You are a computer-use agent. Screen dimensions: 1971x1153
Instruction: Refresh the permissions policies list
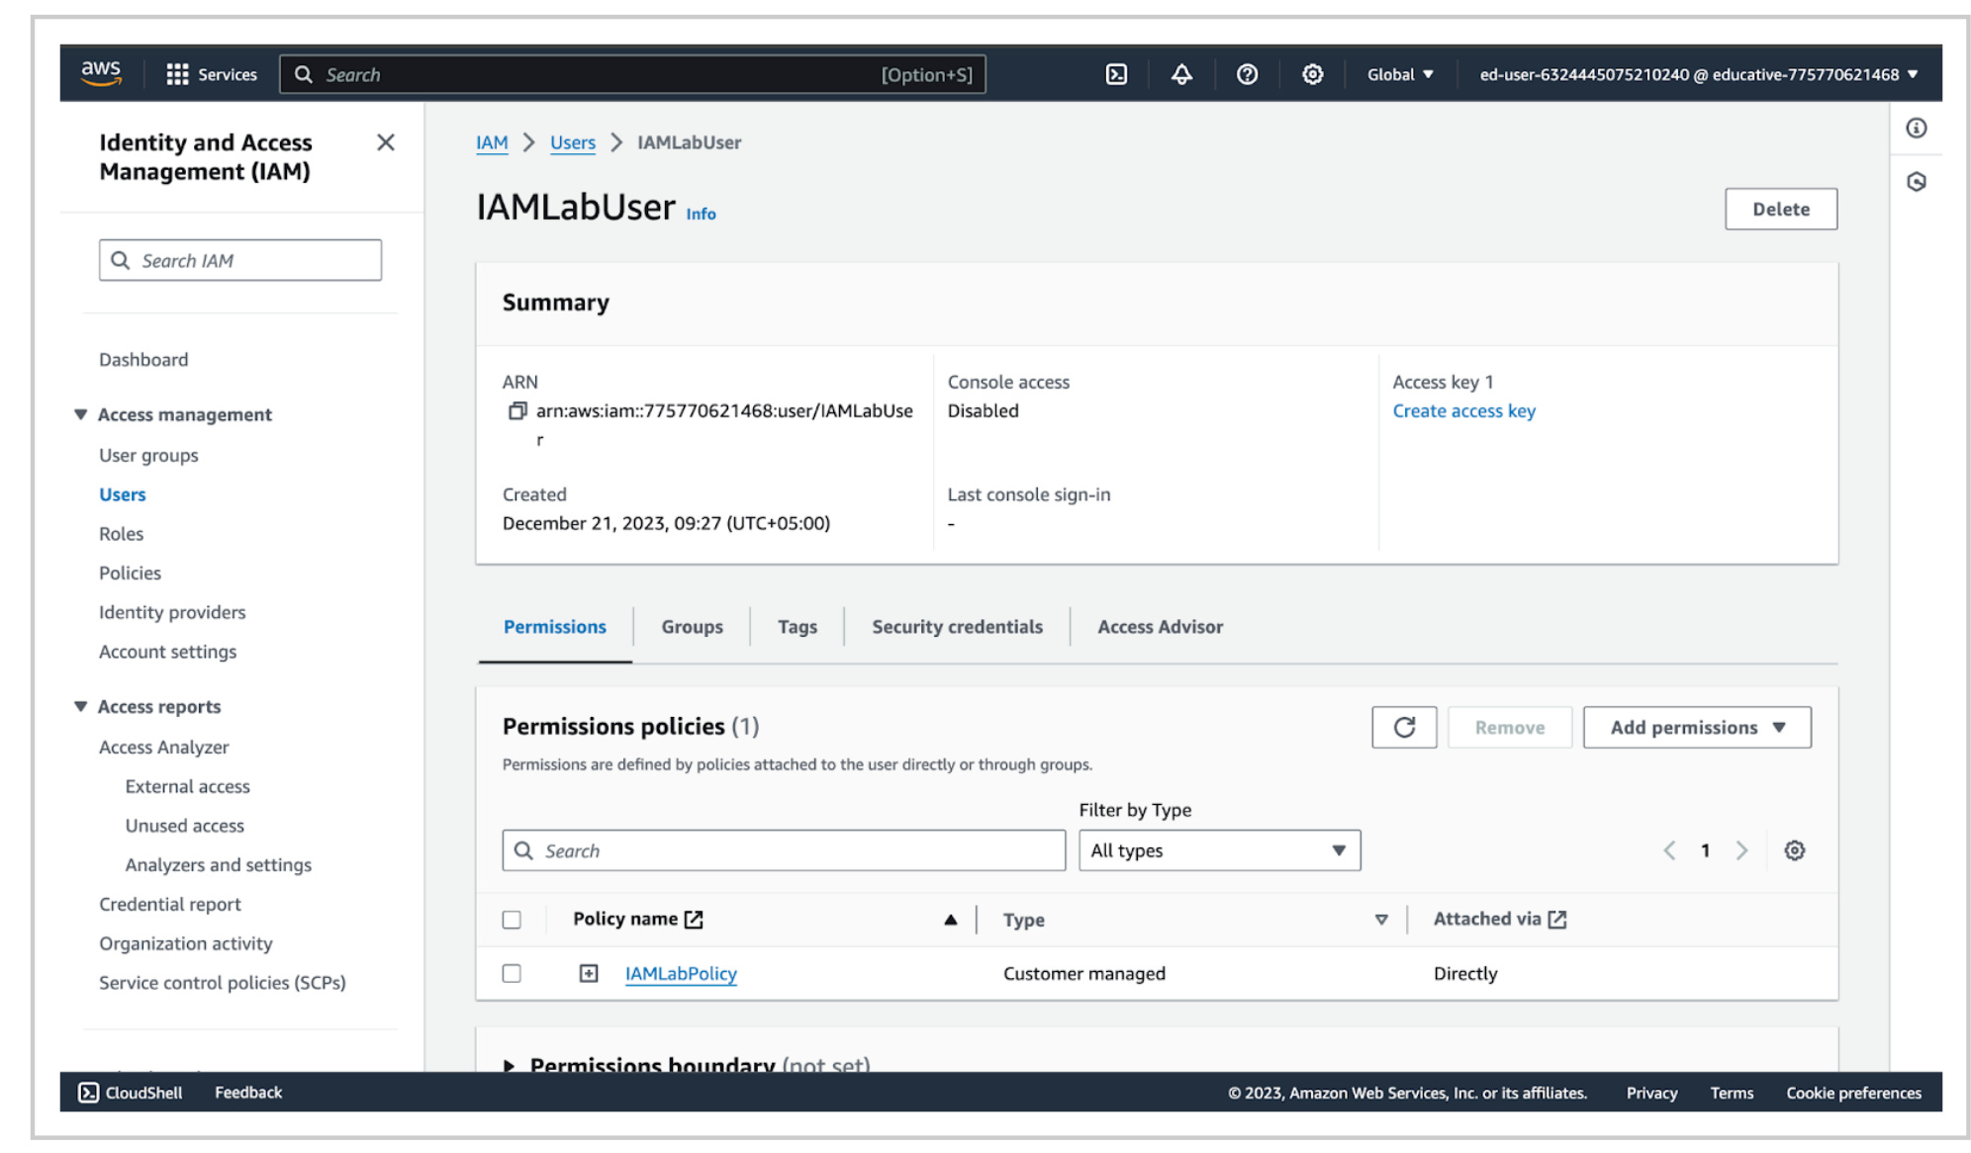coord(1403,728)
